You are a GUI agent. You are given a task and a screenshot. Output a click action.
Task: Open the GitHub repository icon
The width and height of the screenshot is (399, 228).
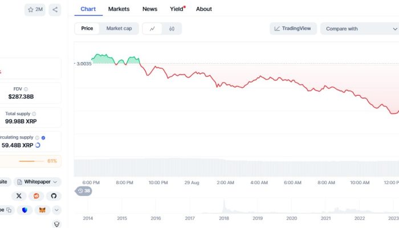[54, 196]
